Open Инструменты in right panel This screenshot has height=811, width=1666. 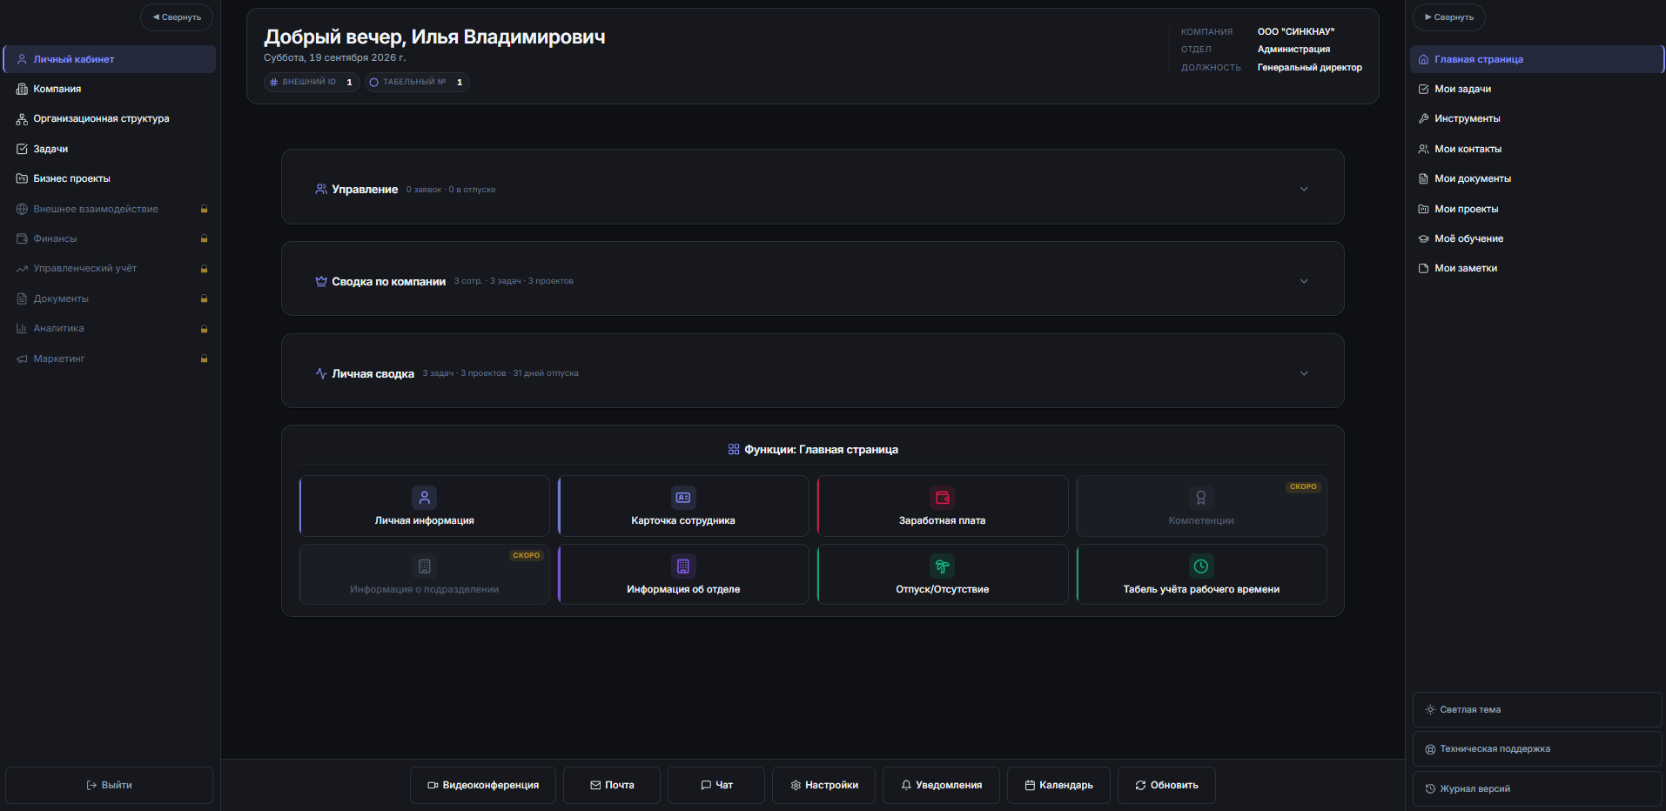coord(1537,118)
